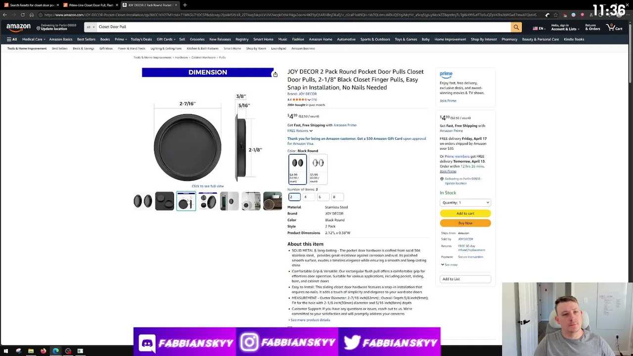Screen dimensions: 633x356
Task: Click the browser home icon
Action: coord(32,15)
